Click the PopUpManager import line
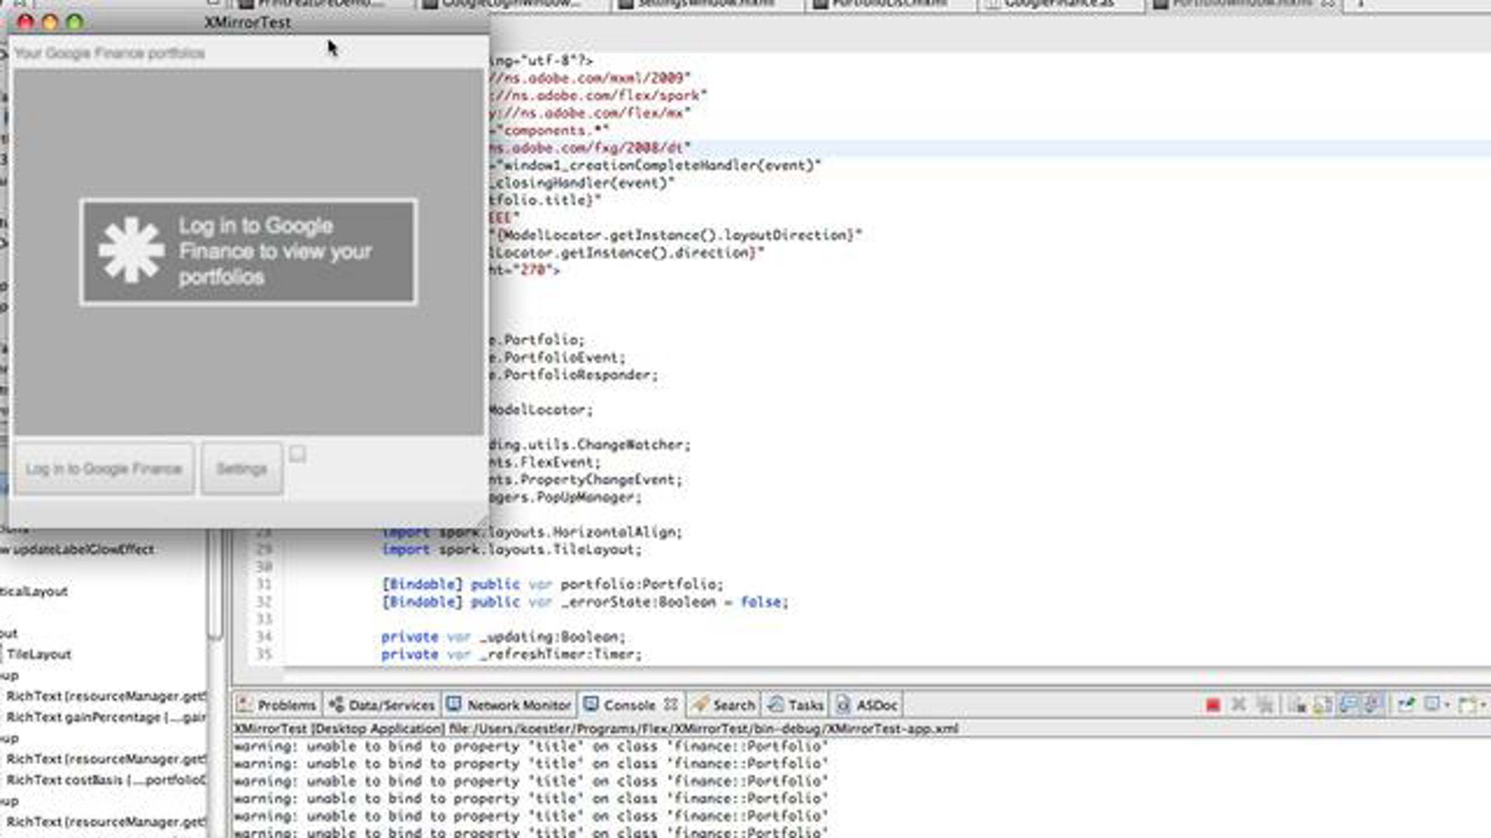 pos(565,497)
